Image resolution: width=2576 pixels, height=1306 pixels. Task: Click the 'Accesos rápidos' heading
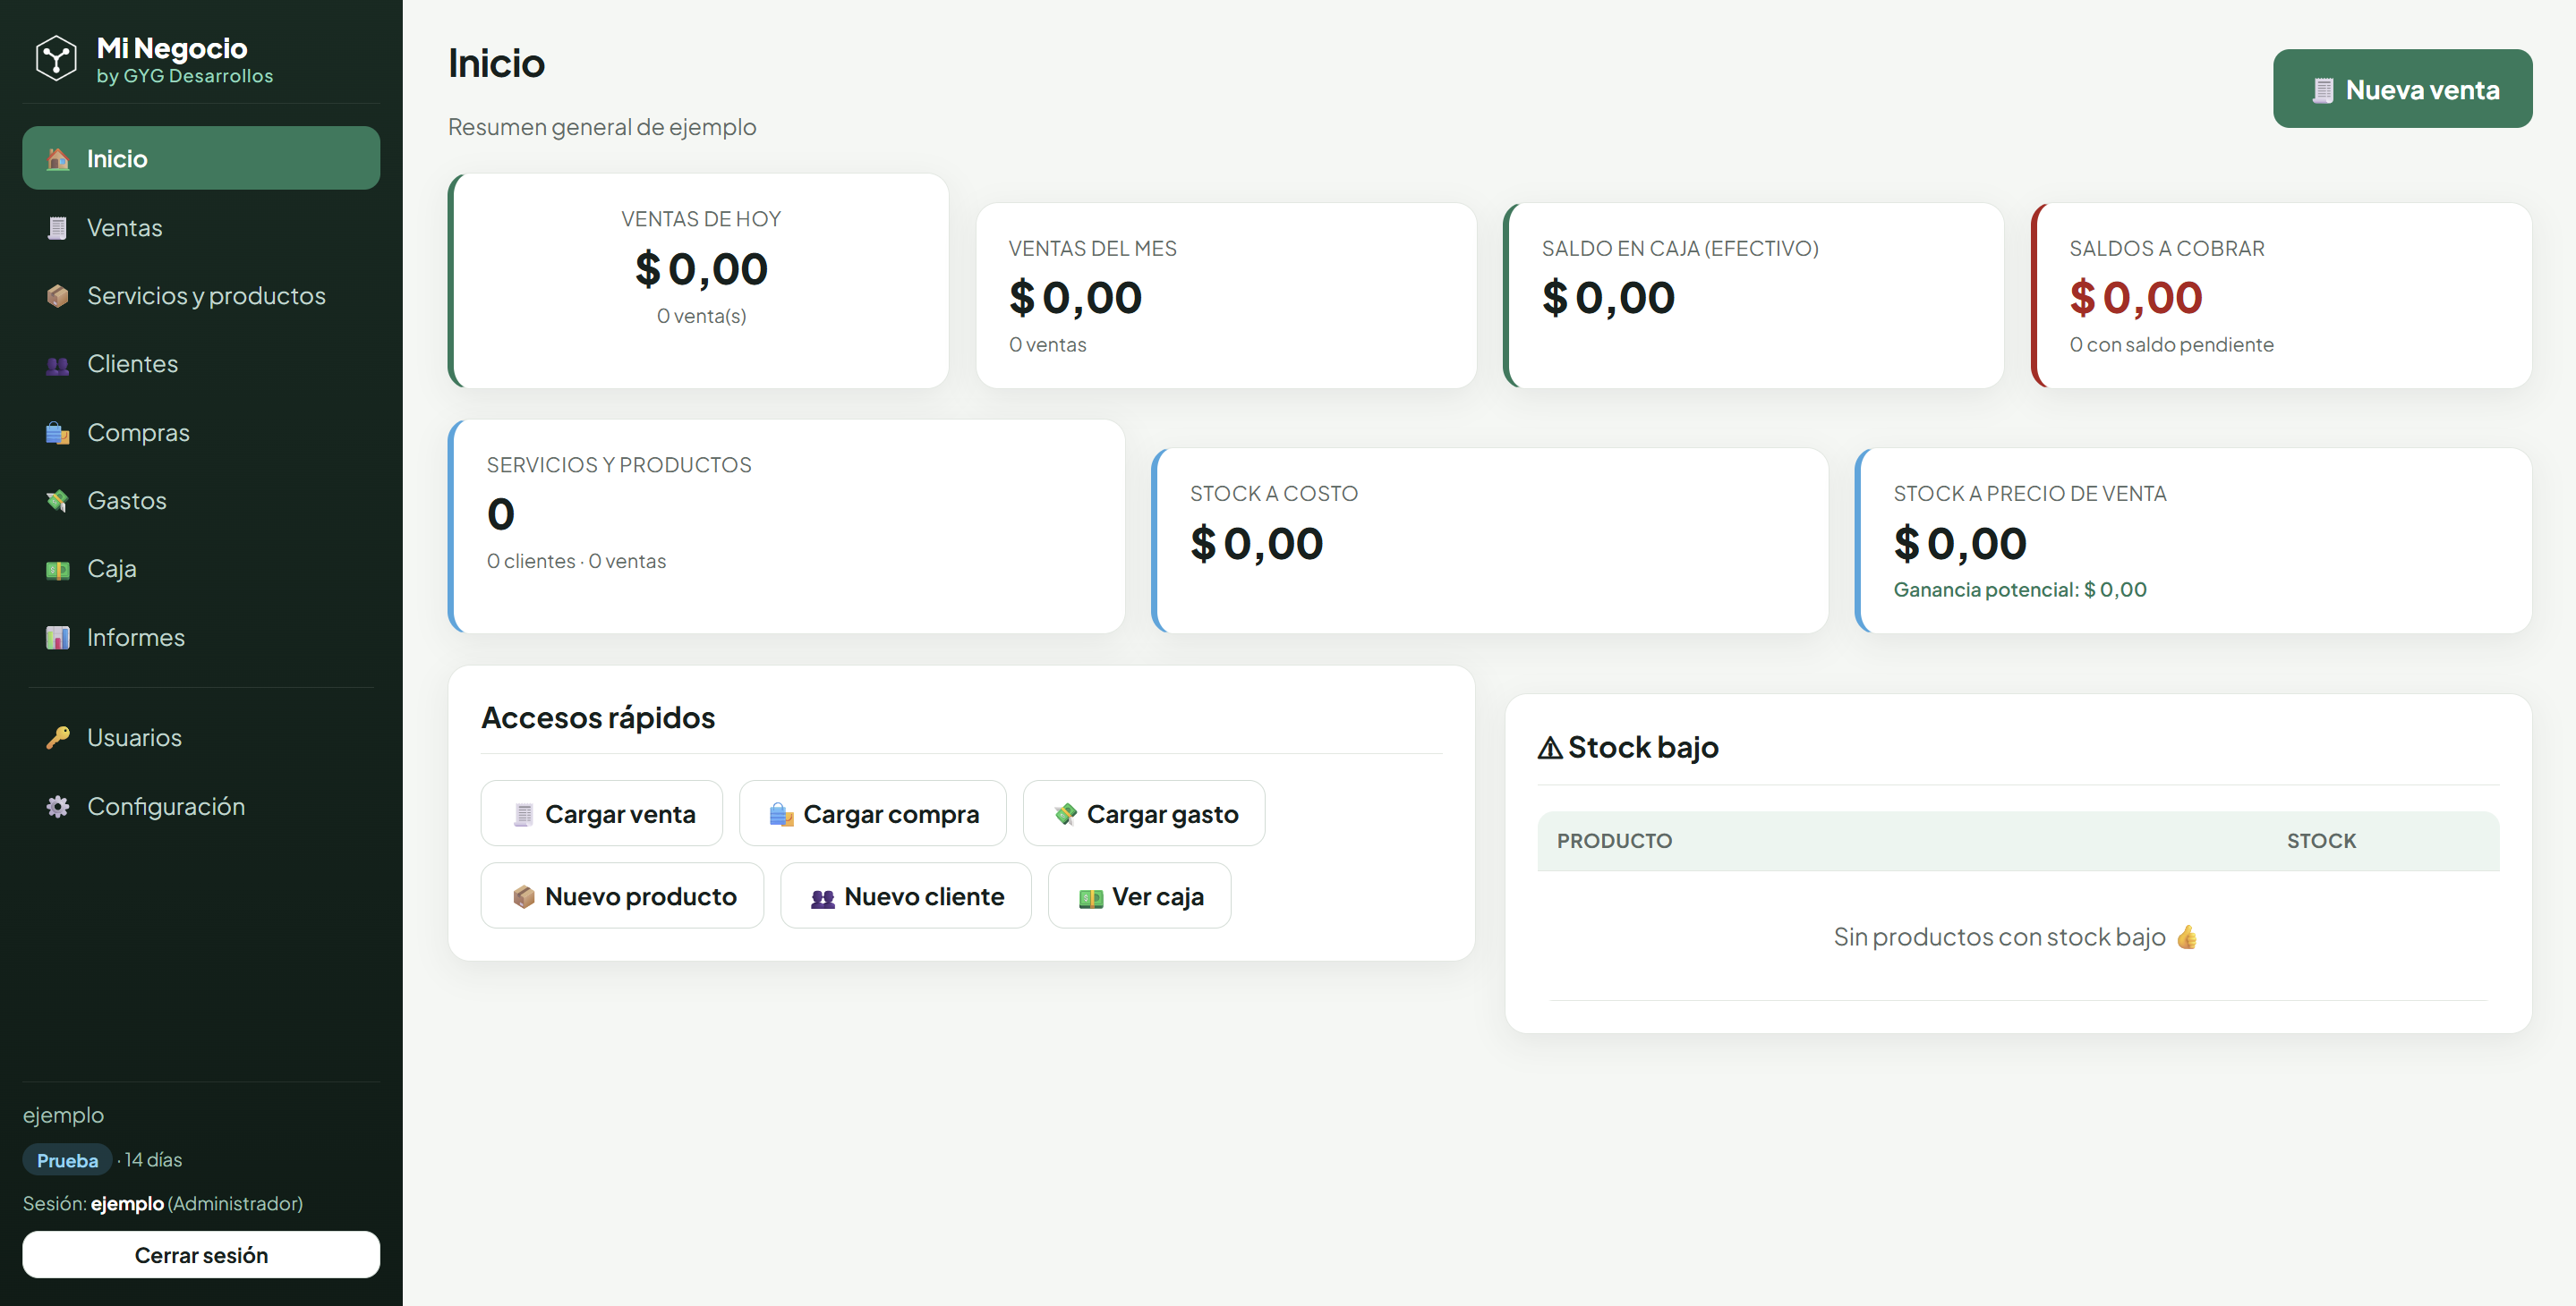(598, 717)
